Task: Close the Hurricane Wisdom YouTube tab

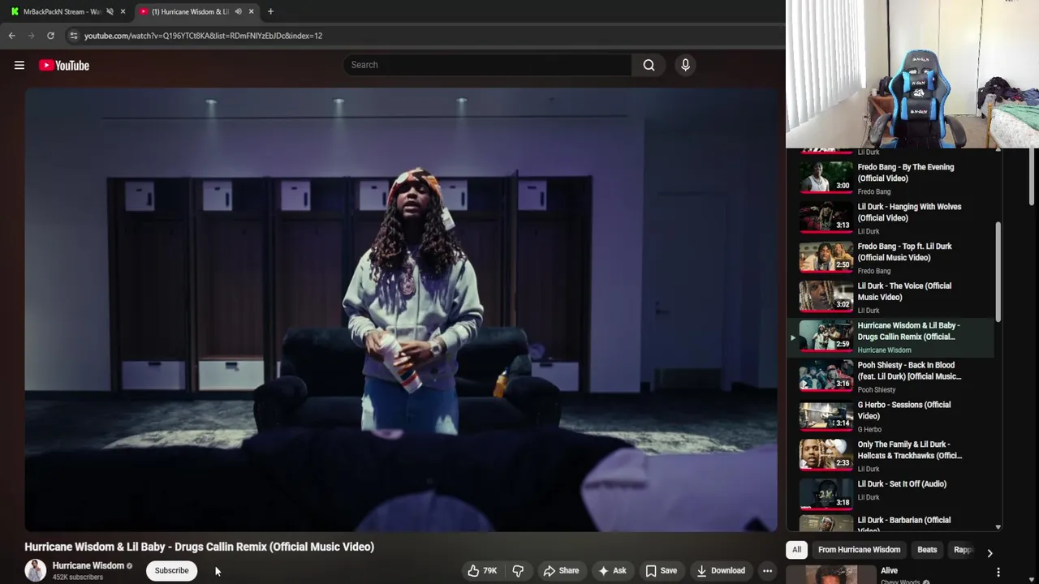Action: [251, 11]
